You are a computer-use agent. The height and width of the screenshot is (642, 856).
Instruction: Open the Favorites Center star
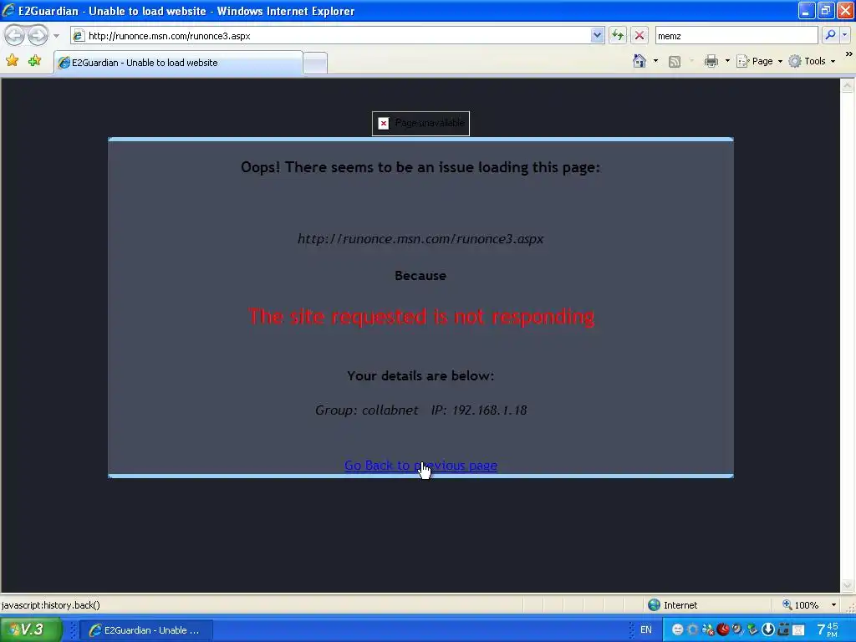(x=12, y=60)
